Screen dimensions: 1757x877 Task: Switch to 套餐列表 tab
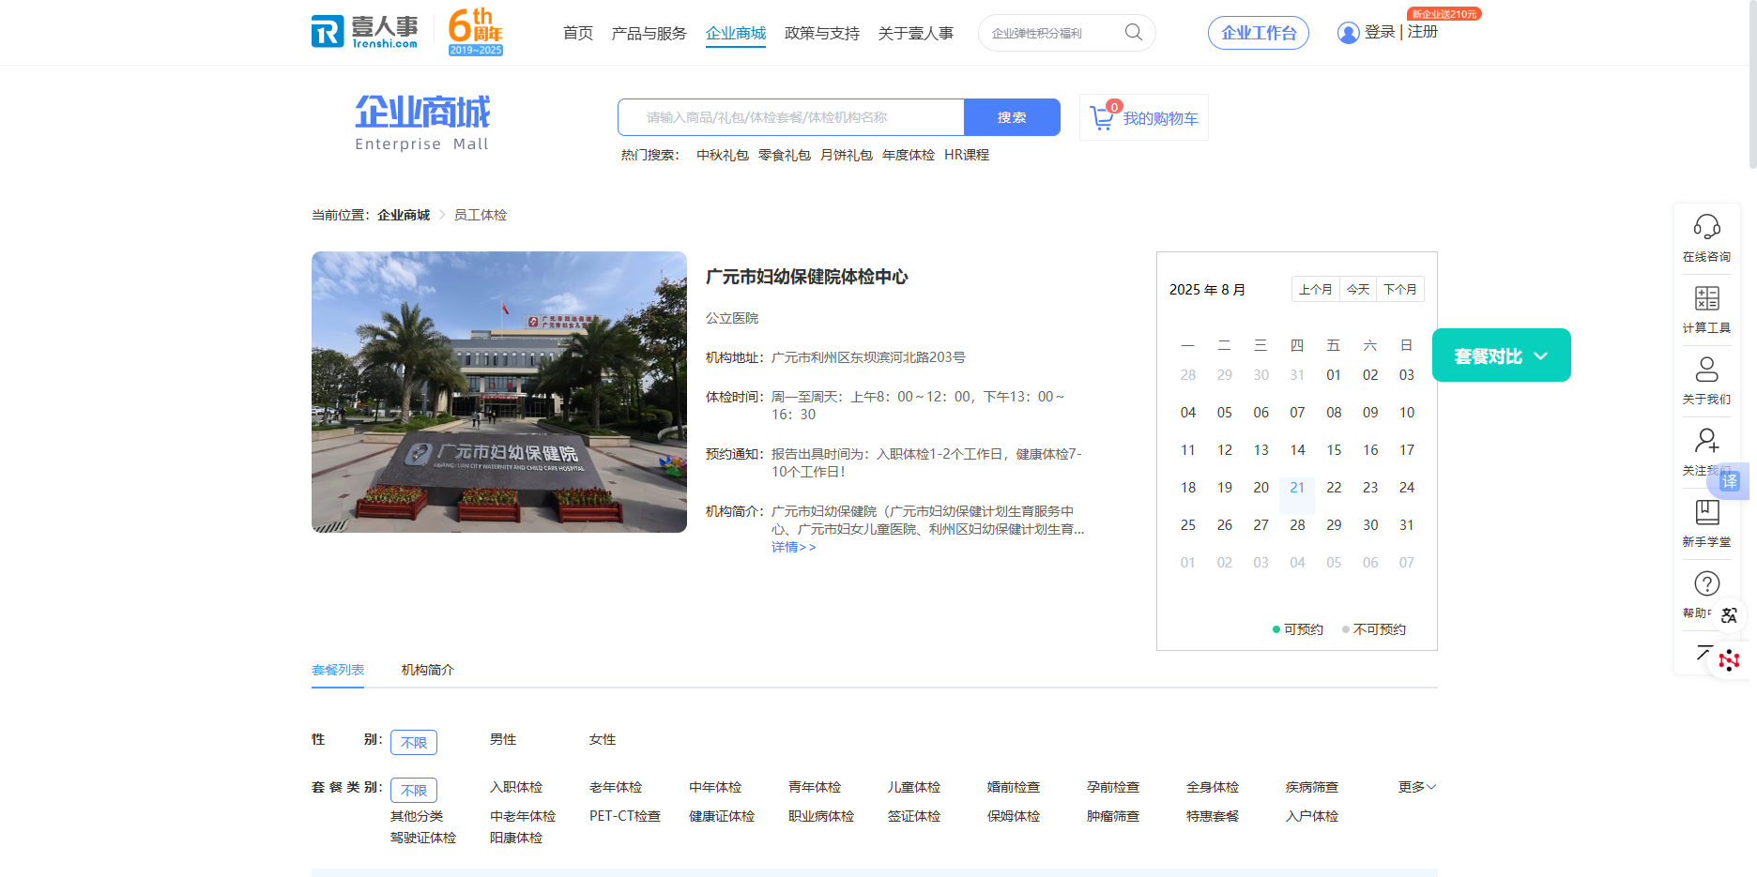338,670
